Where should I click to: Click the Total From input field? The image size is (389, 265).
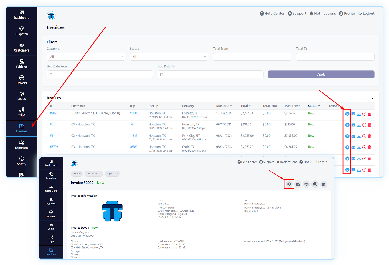coord(252,57)
